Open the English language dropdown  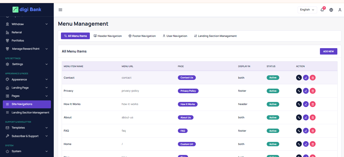(307, 10)
